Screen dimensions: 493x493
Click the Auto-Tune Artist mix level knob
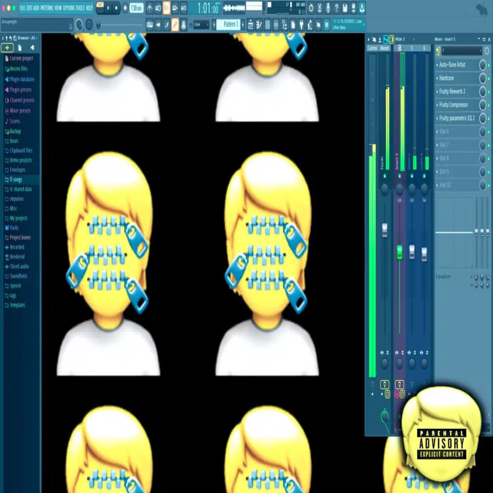(x=482, y=65)
